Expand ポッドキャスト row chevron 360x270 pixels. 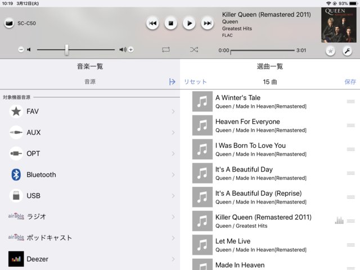[173, 238]
